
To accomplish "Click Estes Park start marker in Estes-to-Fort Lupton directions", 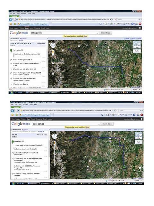I will [13, 142].
